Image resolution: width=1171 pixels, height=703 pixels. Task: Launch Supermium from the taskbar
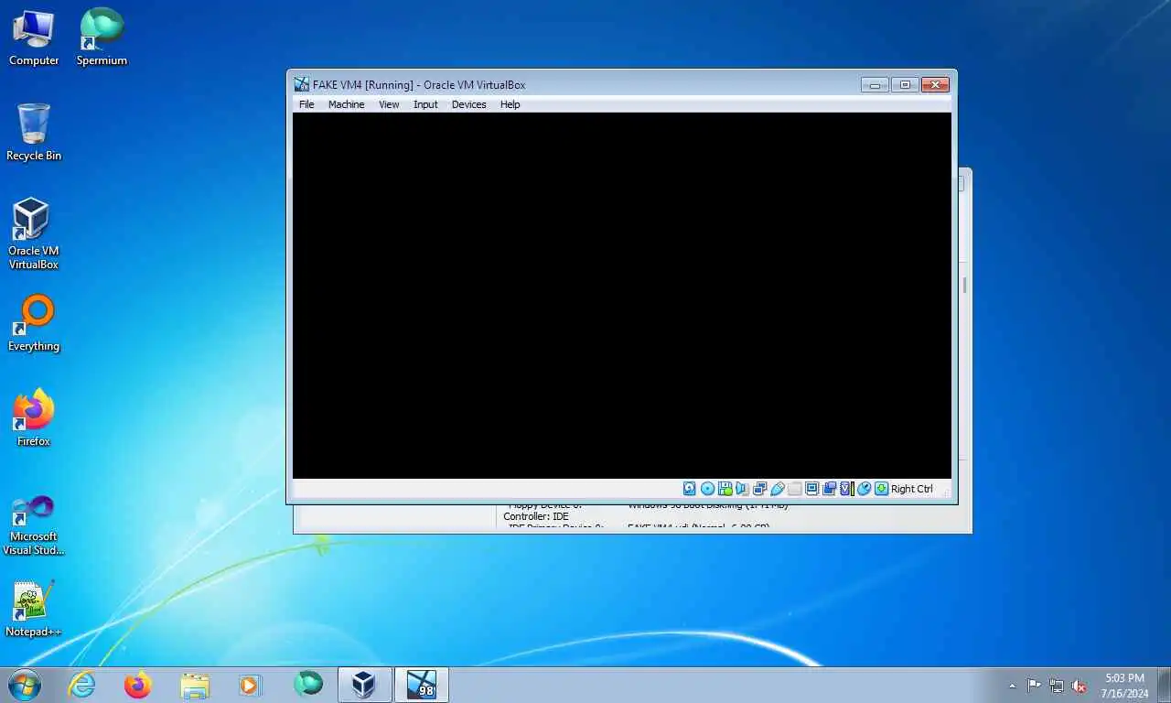click(308, 685)
